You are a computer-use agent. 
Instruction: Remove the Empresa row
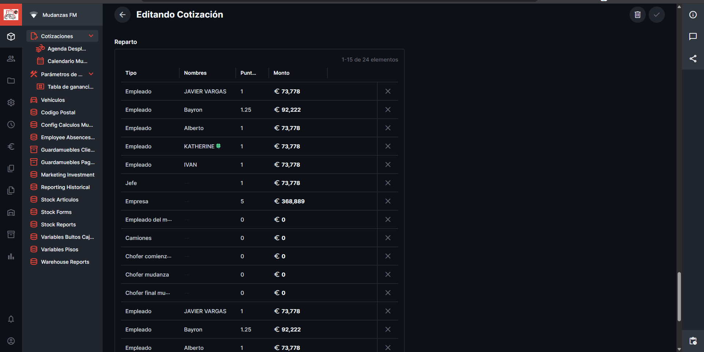click(x=388, y=201)
